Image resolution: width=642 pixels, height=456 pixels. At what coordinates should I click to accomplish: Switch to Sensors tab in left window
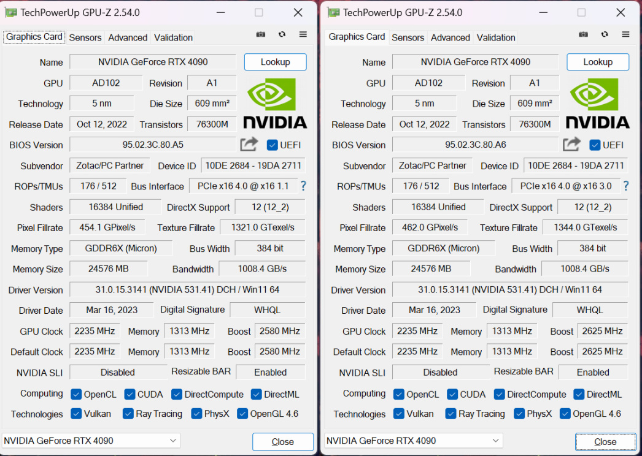[85, 37]
